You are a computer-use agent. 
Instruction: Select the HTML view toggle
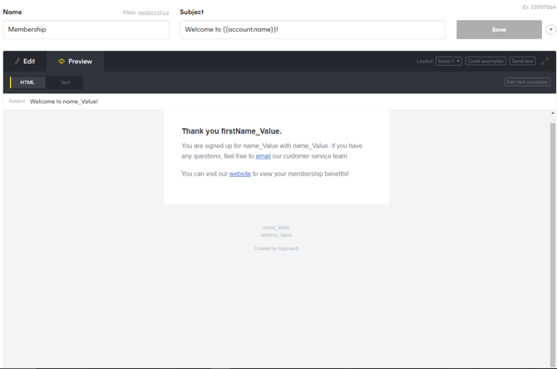(27, 82)
